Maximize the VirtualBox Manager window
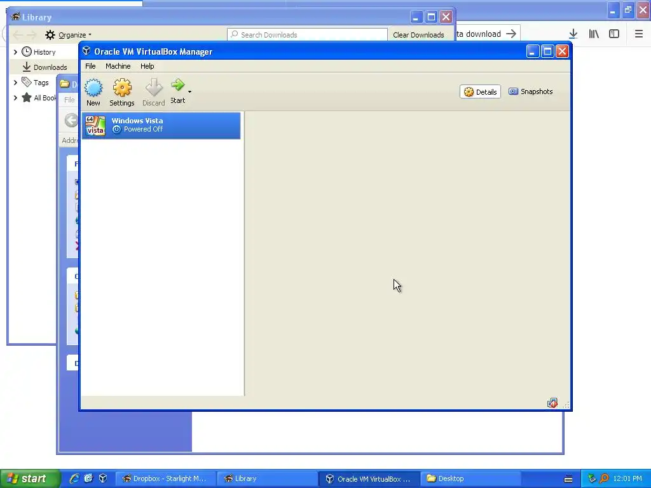This screenshot has width=651, height=488. 547,51
